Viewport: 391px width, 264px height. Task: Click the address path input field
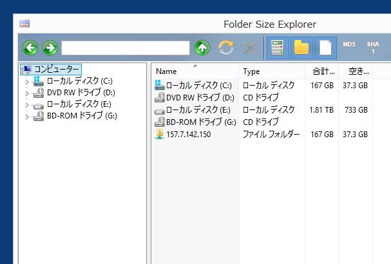(126, 48)
